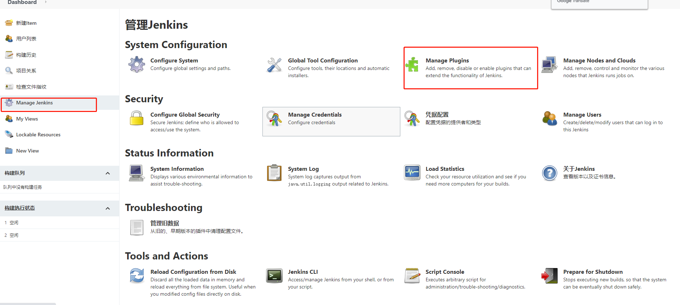Open 新建Item in the sidebar
The image size is (680, 305).
pyautogui.click(x=26, y=23)
